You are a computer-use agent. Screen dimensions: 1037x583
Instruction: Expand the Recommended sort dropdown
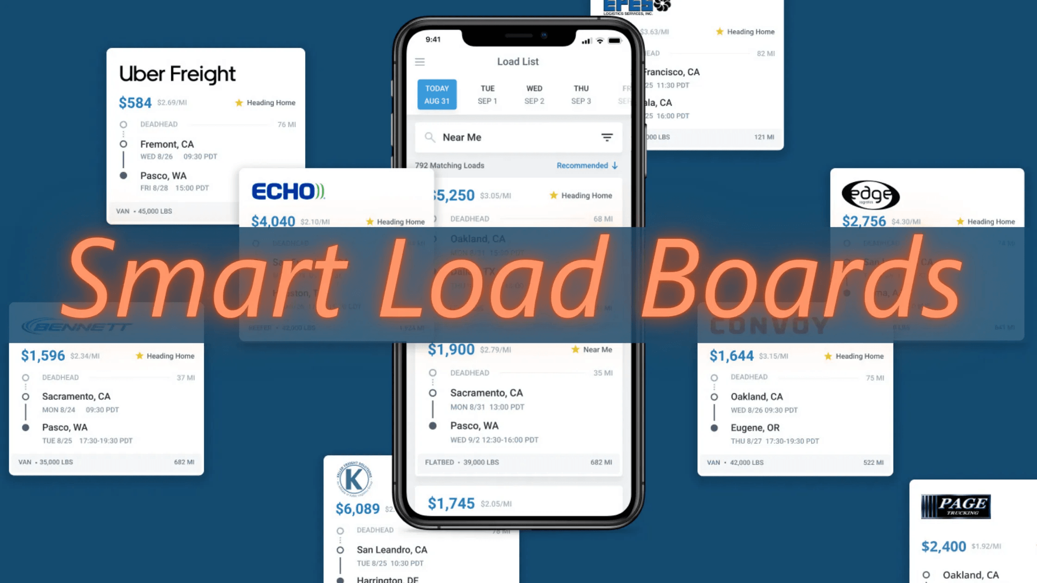tap(586, 165)
